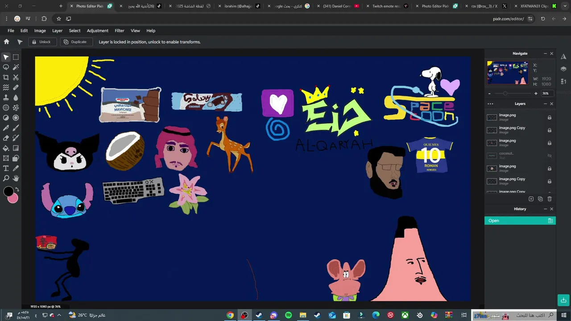Screen dimensions: 571x321
Task: Select the Cutout scissors tool
Action: [16, 78]
